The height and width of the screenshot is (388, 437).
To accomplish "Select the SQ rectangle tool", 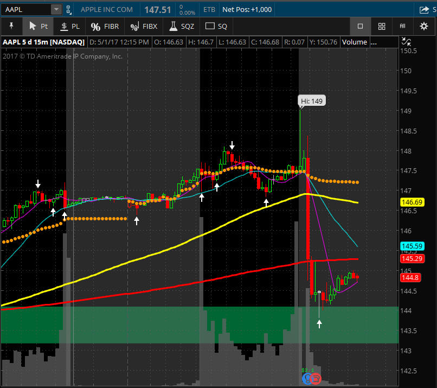I will pos(216,26).
